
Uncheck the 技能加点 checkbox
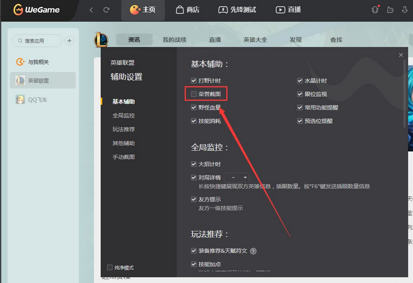coord(194,264)
